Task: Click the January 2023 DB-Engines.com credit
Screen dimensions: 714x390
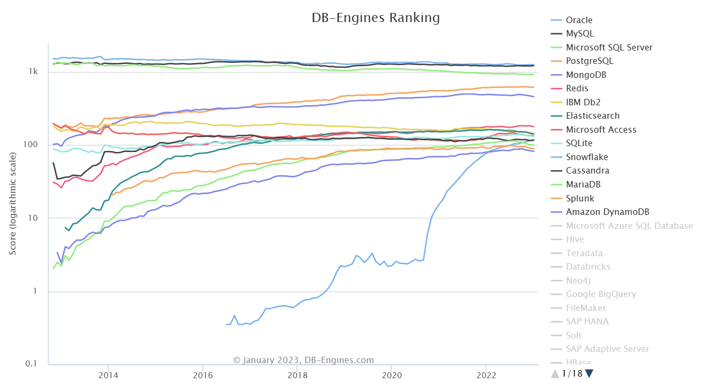Action: point(303,360)
